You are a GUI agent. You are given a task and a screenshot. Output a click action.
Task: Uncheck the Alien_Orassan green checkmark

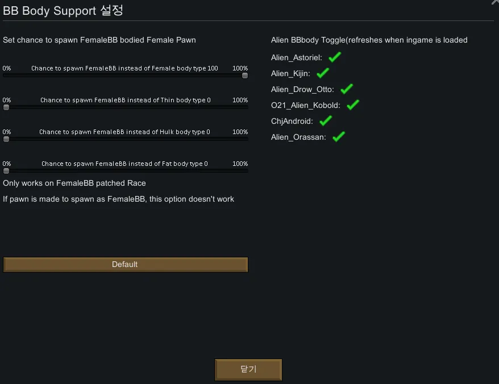[339, 137]
